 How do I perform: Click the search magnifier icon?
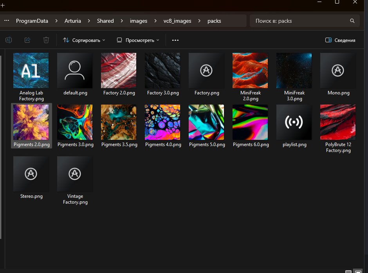pos(352,21)
